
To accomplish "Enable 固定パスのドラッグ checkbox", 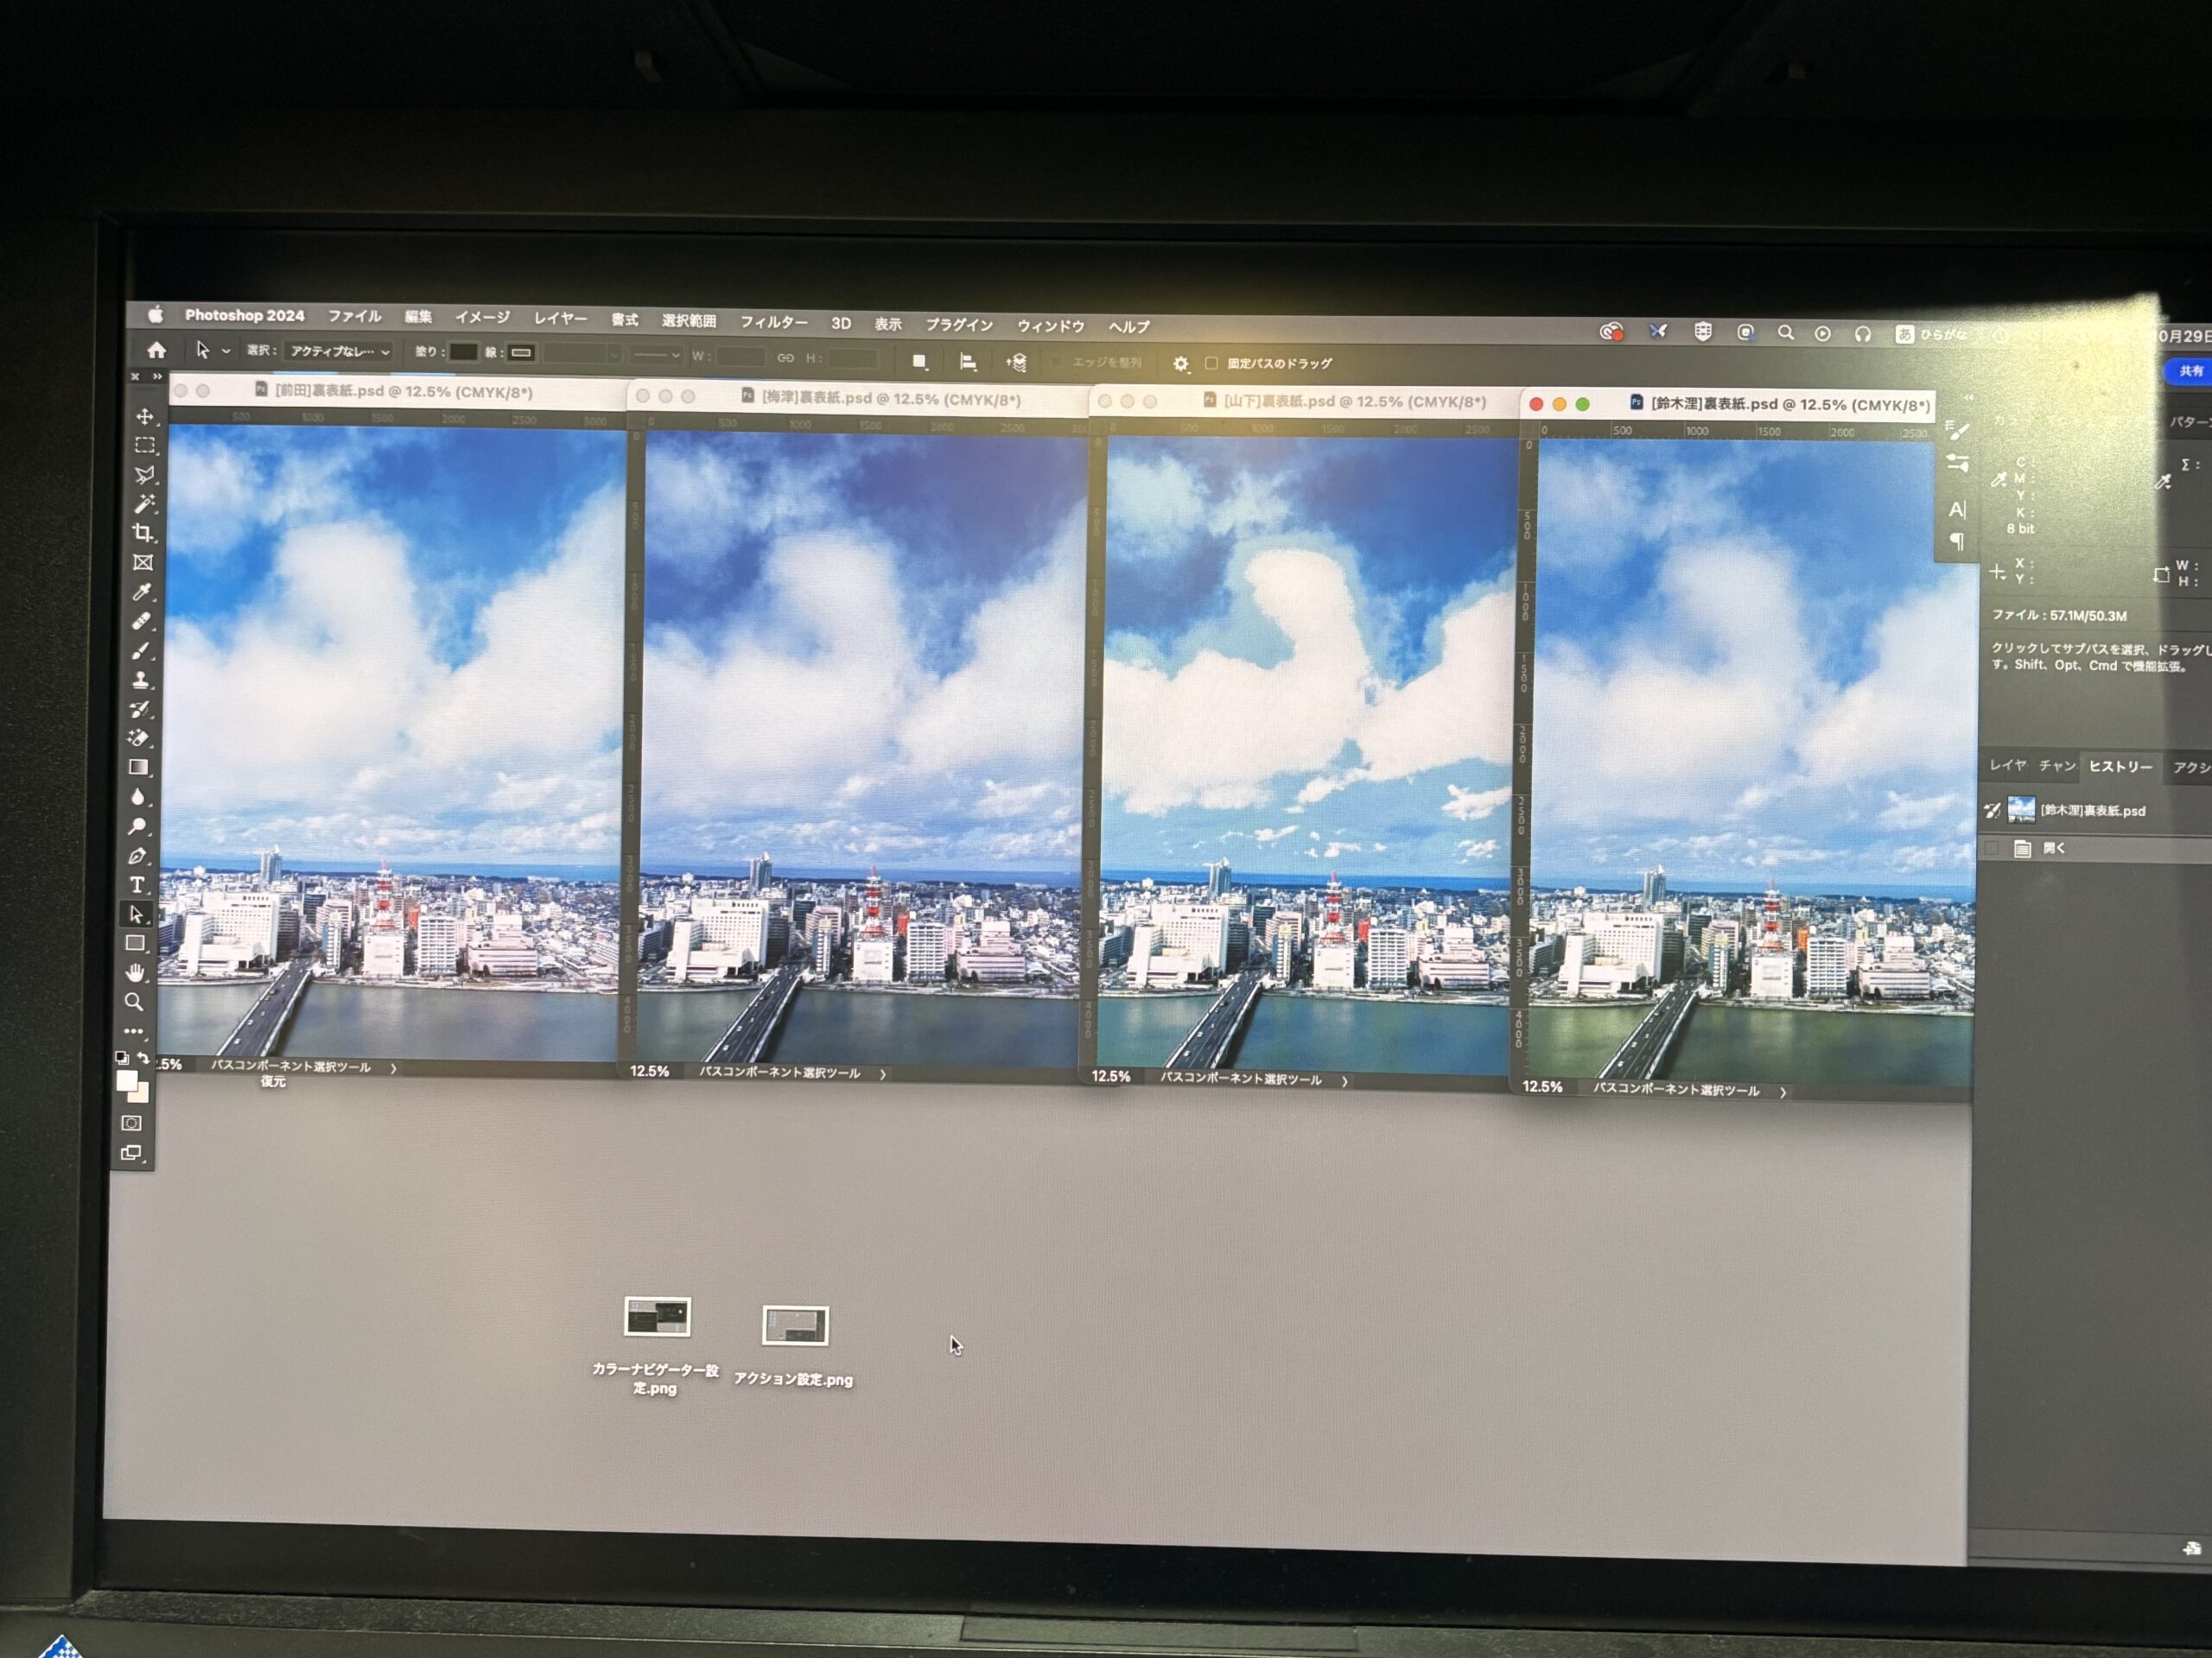I will click(1211, 363).
